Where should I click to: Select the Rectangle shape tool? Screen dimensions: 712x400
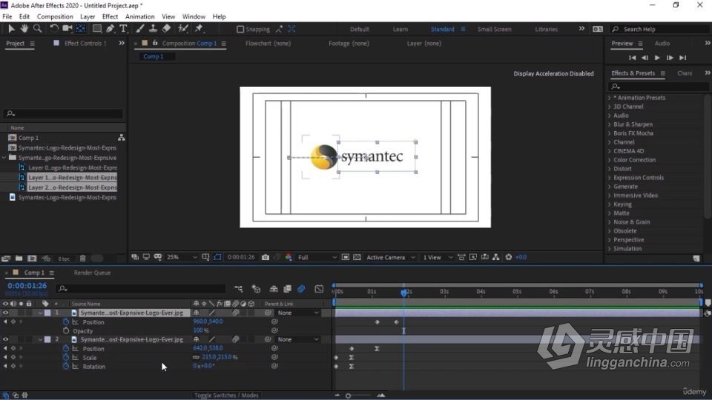[96, 29]
